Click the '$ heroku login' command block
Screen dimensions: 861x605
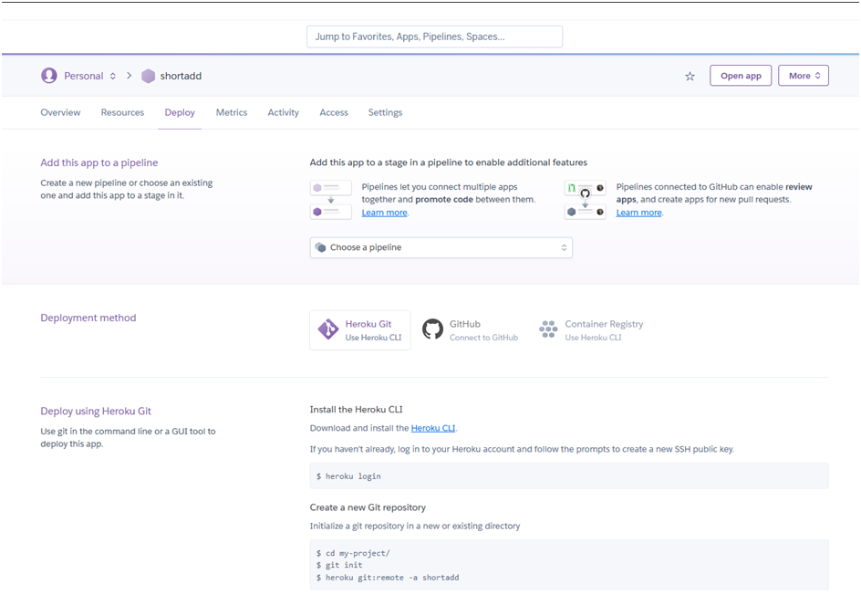coord(569,475)
